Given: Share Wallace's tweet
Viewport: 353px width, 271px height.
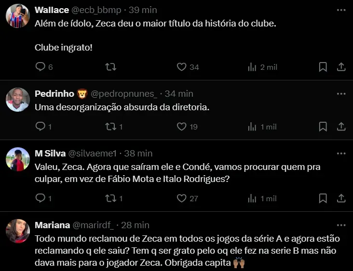Looking at the screenshot, I should click(341, 67).
